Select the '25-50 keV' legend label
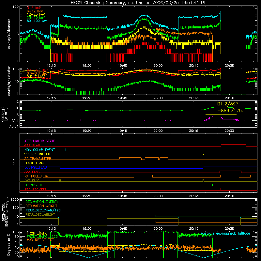261x261 pixels. point(36,18)
